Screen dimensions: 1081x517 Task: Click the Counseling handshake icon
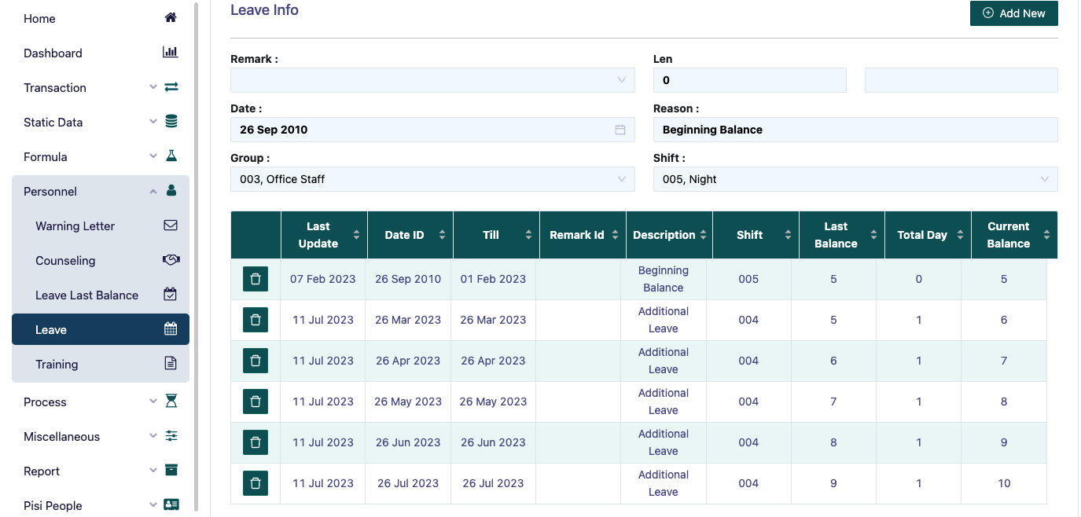(x=171, y=260)
